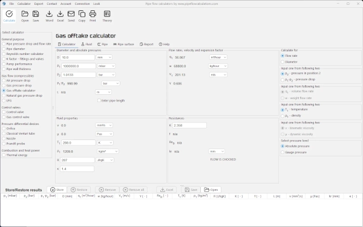Click the Store results button
This screenshot has height=227, width=363.
pos(57,190)
